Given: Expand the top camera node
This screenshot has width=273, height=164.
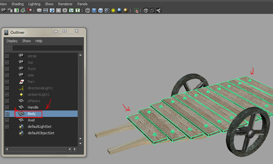Looking at the screenshot, I should (7, 62).
